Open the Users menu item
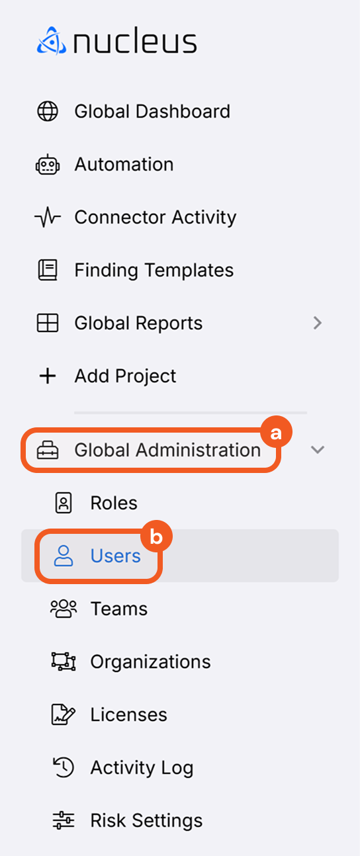 point(180,556)
